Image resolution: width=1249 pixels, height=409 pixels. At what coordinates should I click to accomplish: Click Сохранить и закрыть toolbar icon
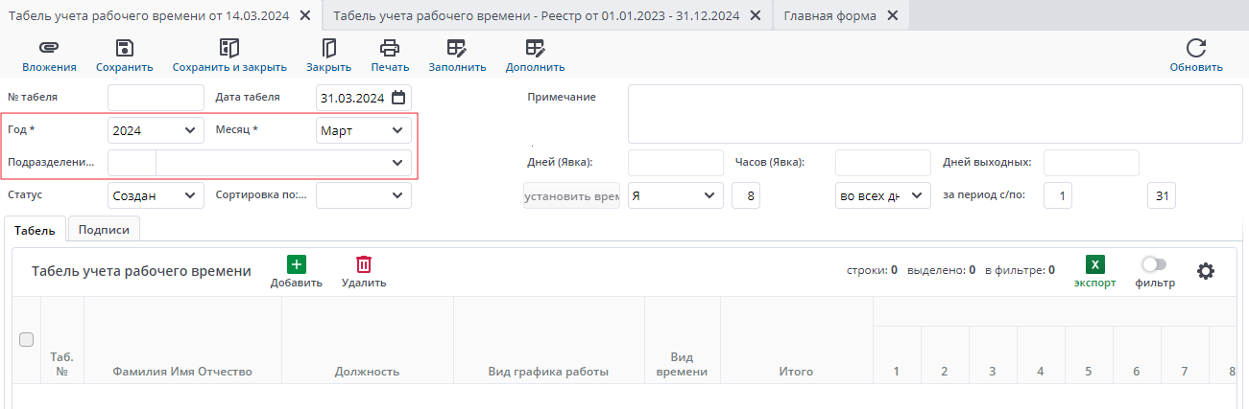(229, 48)
